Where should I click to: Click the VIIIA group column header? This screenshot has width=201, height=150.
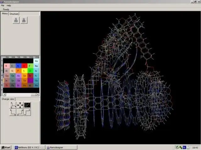click(37, 57)
